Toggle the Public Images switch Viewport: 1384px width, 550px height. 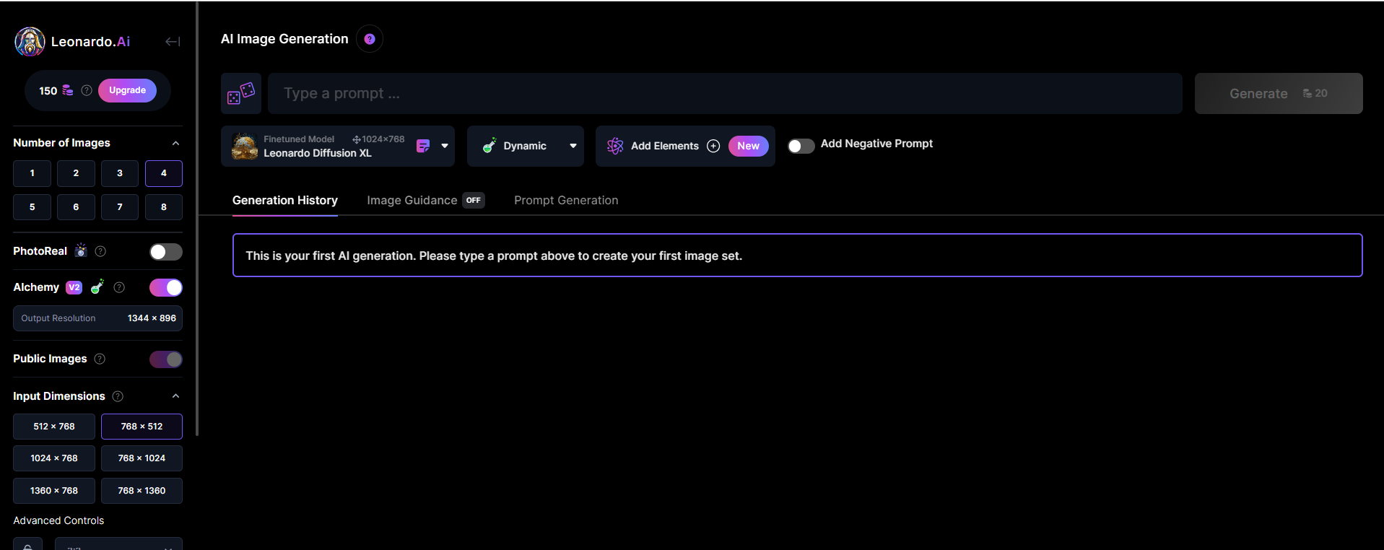click(166, 359)
